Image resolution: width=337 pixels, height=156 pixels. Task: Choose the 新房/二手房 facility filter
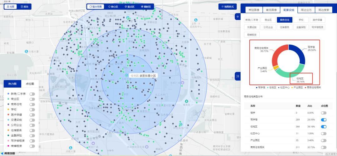coord(252,20)
